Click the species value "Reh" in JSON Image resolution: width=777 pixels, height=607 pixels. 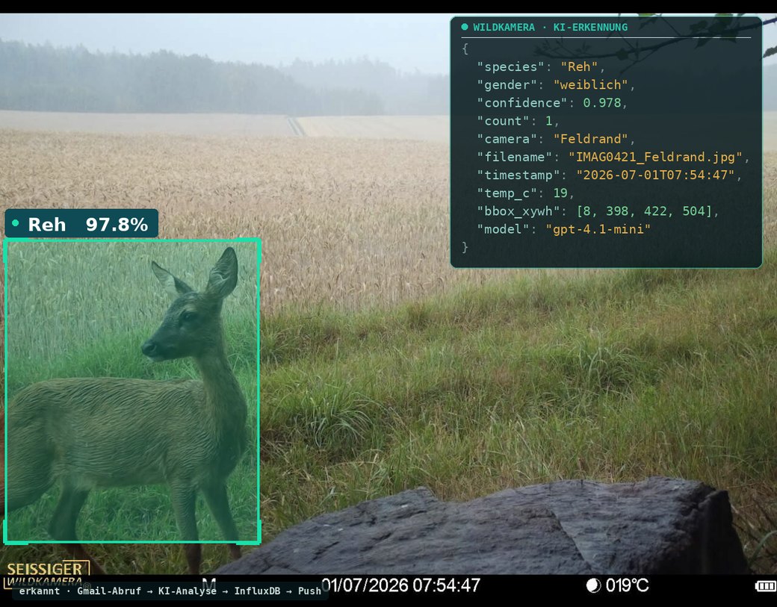tap(579, 67)
